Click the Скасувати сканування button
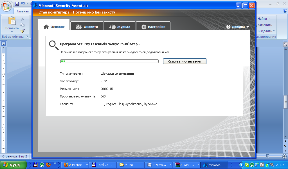The height and width of the screenshot is (169, 288). point(184,61)
